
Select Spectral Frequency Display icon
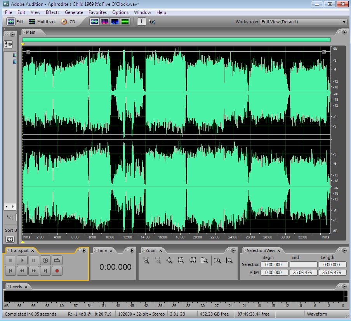point(105,22)
